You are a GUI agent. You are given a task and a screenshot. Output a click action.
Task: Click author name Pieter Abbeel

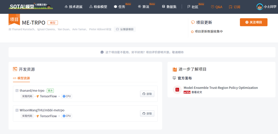[98, 29]
